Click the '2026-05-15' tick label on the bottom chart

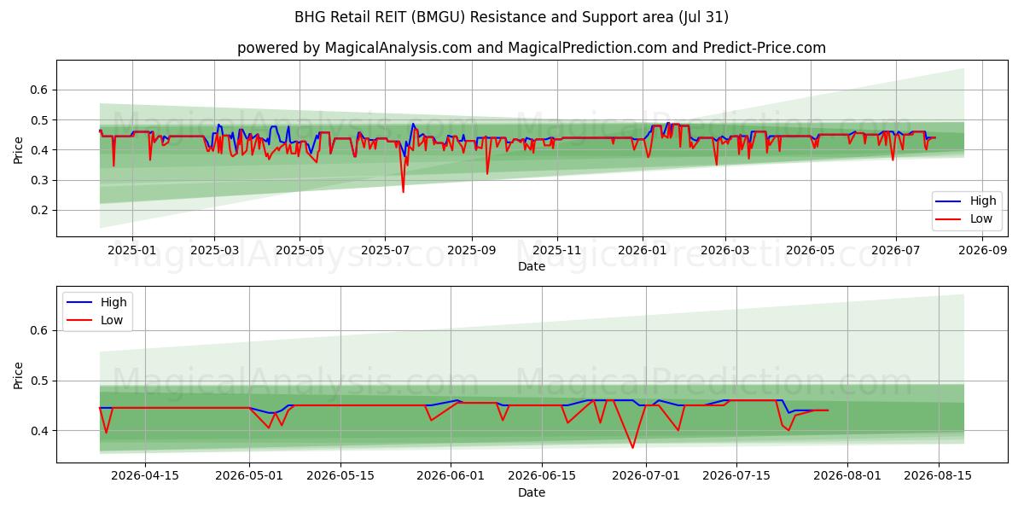(340, 477)
